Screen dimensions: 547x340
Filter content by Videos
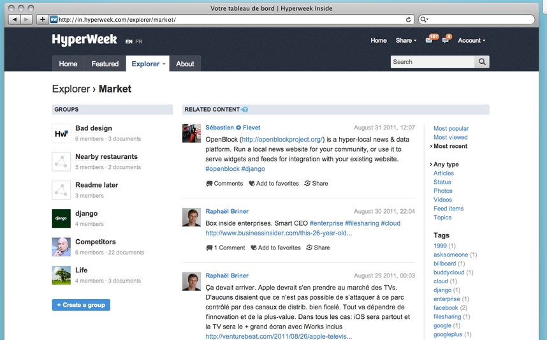click(x=442, y=200)
